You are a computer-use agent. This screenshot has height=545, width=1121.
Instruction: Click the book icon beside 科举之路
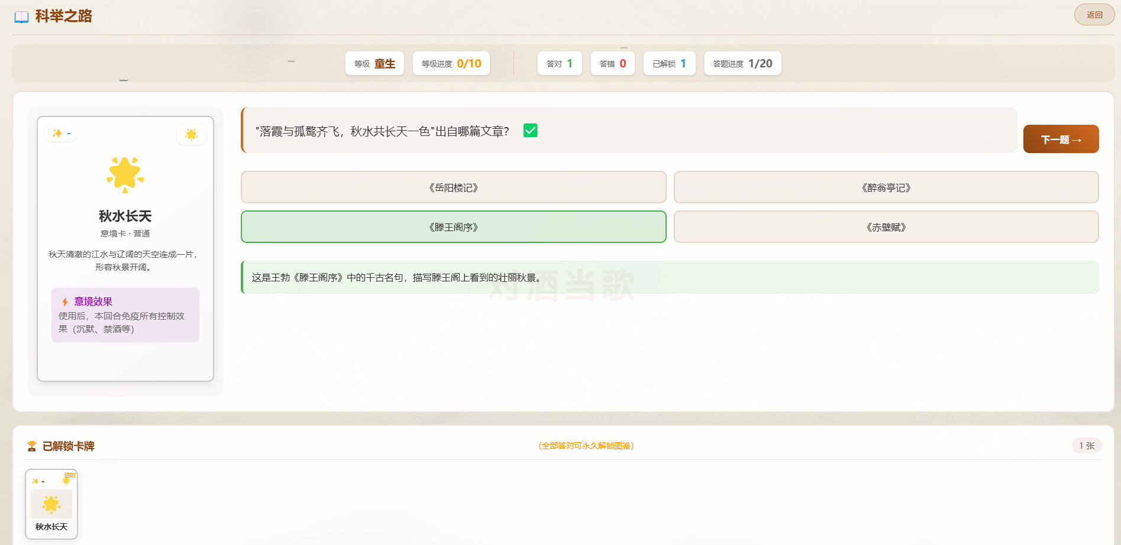[21, 17]
